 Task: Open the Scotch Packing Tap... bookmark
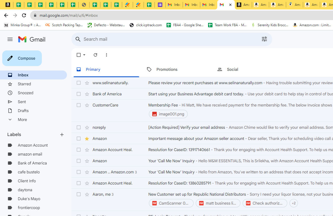(64, 25)
